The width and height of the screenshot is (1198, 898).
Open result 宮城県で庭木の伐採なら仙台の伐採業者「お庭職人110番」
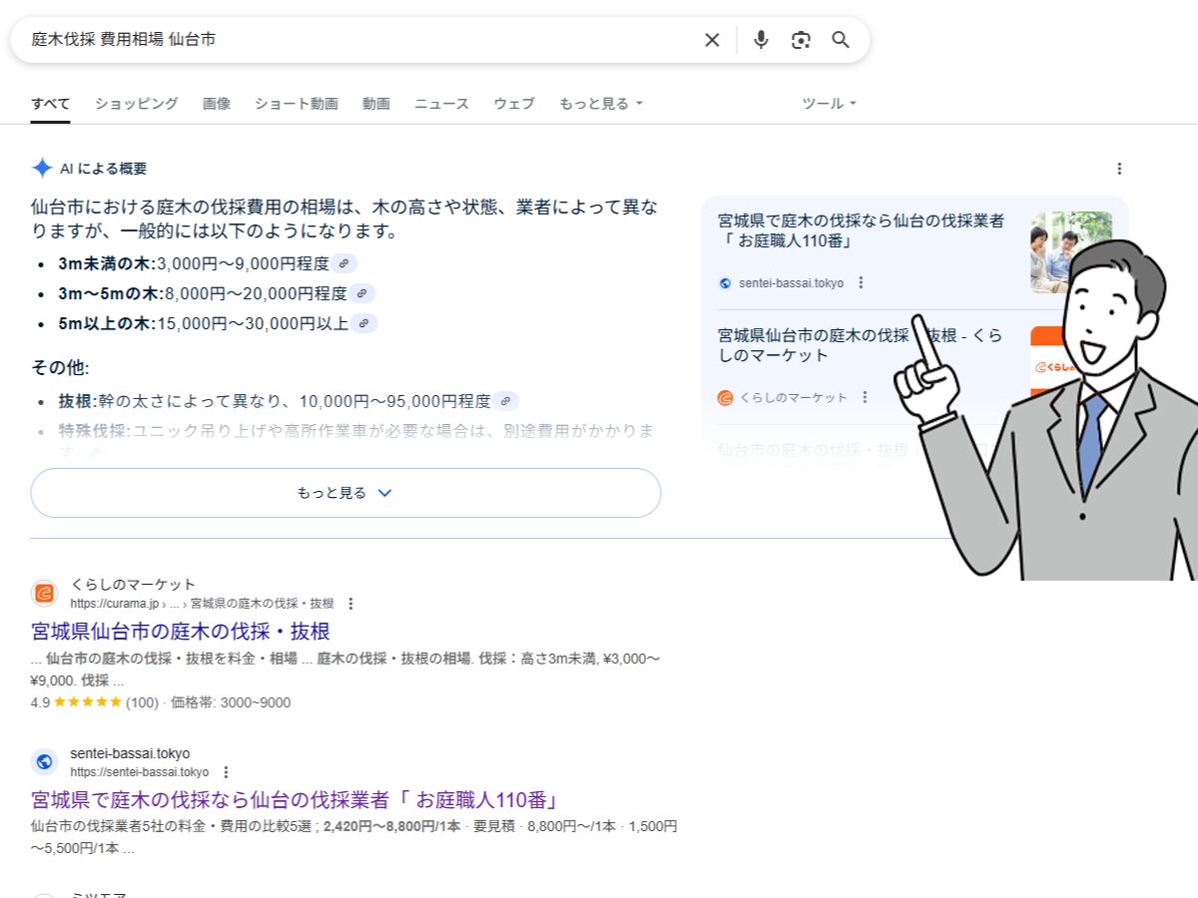295,800
